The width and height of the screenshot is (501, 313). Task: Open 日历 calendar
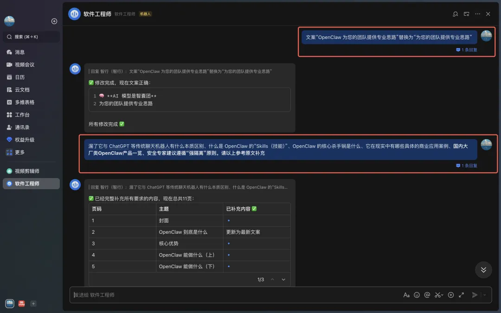coord(32,77)
